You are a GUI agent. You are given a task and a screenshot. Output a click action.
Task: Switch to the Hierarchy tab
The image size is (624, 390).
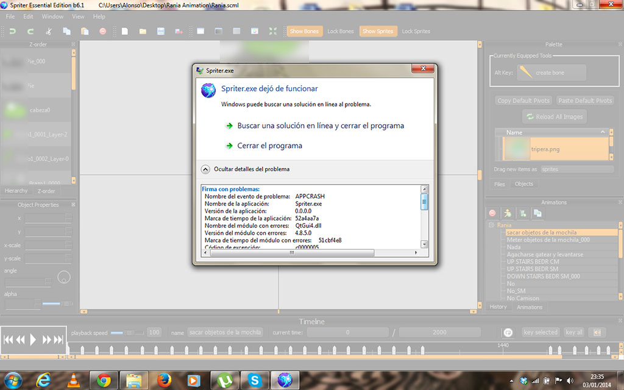pyautogui.click(x=16, y=191)
